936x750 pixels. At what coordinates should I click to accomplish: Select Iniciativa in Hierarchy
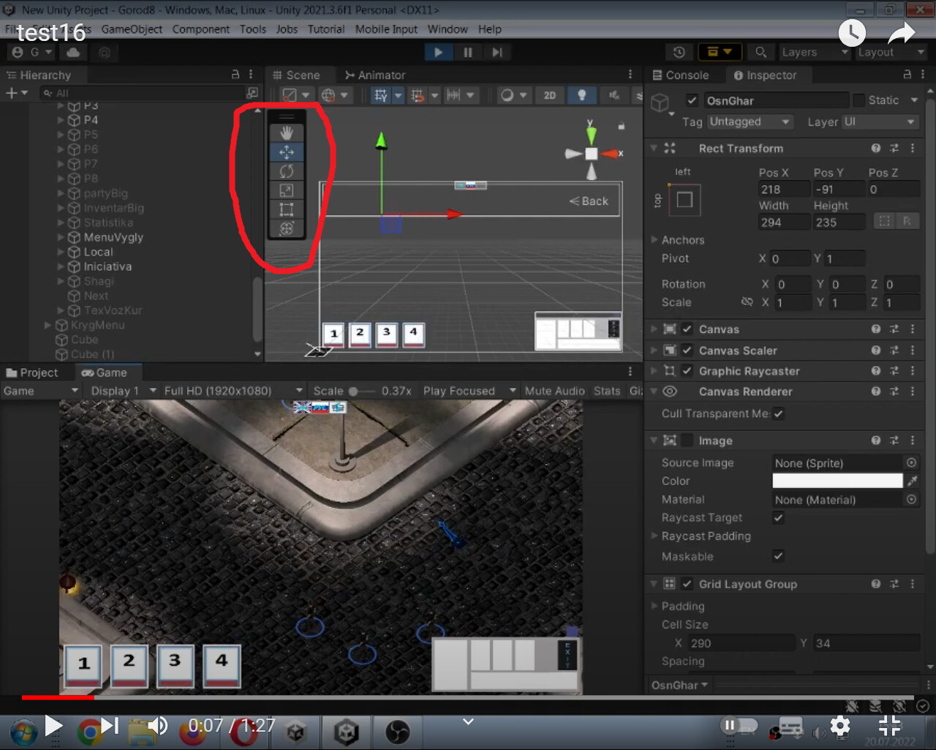(x=107, y=266)
